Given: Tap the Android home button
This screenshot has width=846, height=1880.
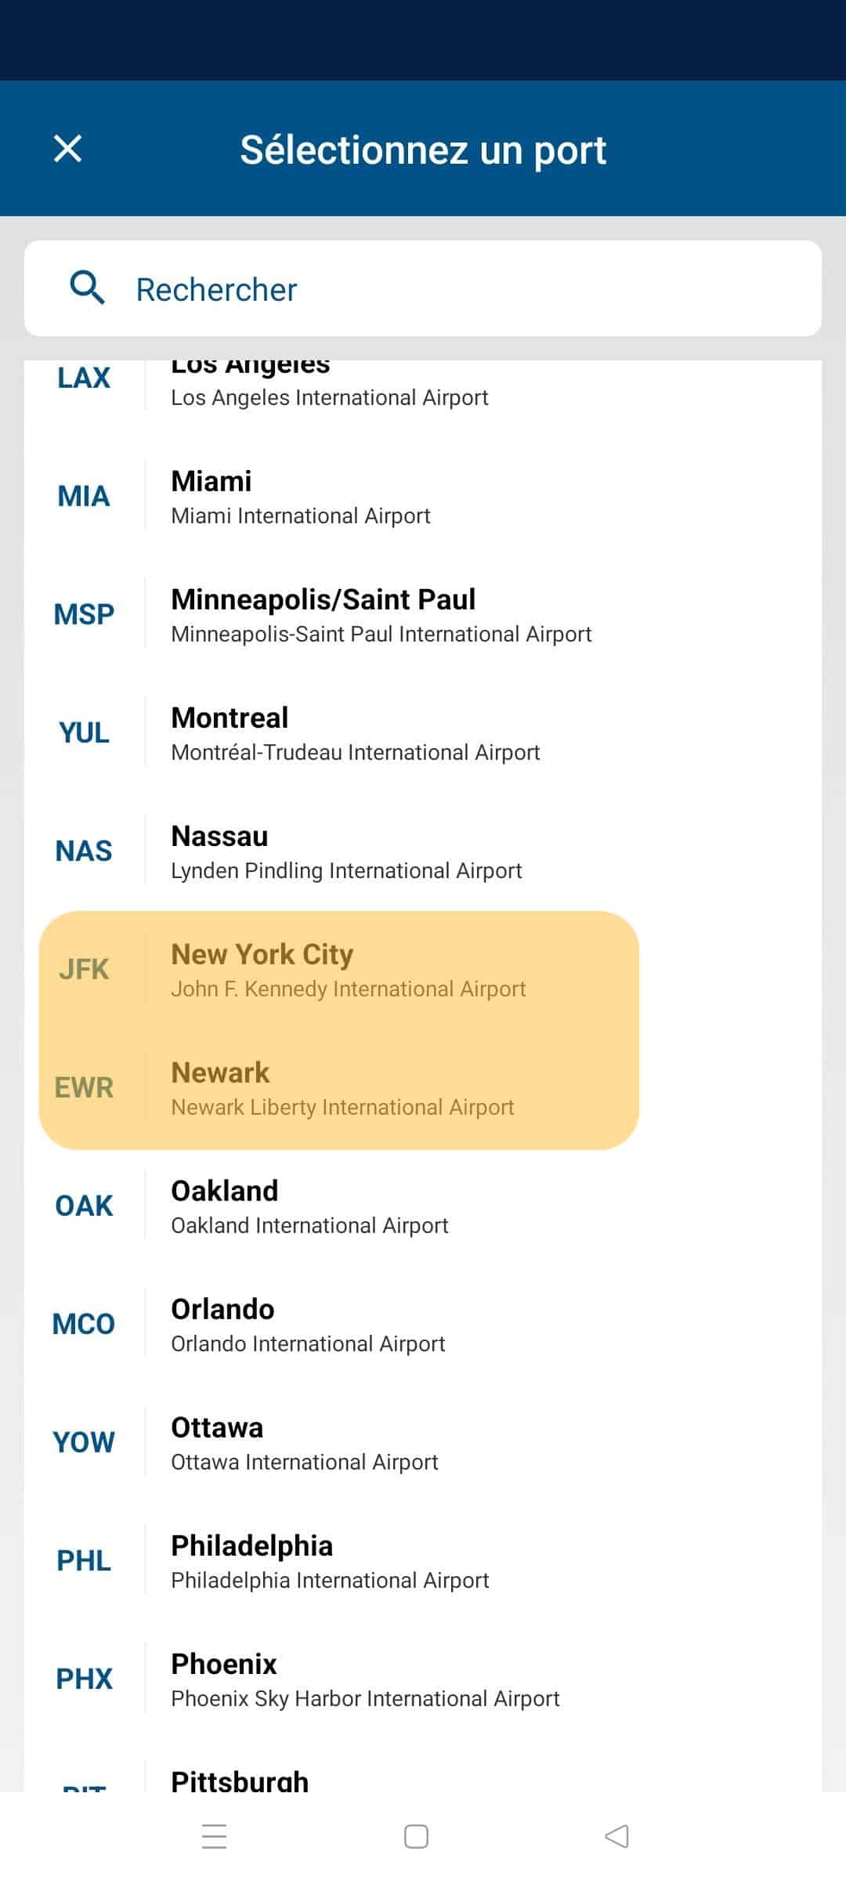Looking at the screenshot, I should pos(416,1836).
